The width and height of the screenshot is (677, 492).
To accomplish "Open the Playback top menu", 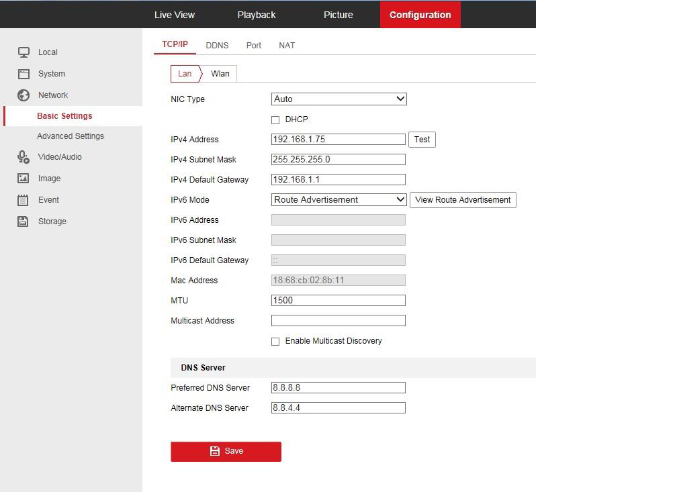I will tap(257, 15).
